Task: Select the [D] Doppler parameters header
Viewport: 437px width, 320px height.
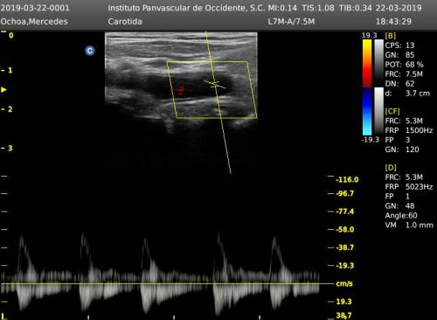Action: [391, 168]
